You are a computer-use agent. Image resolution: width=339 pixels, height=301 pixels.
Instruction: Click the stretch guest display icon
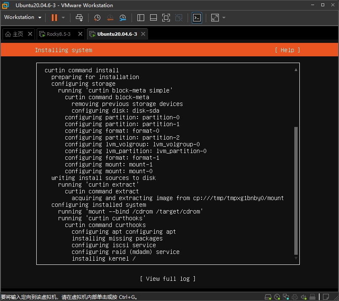click(215, 18)
